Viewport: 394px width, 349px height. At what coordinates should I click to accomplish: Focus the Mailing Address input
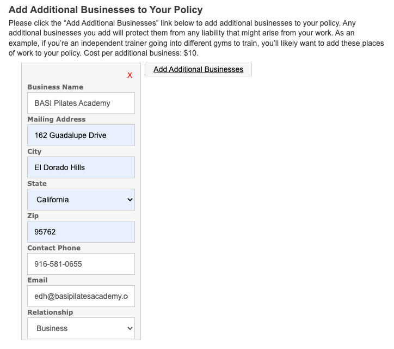click(81, 135)
